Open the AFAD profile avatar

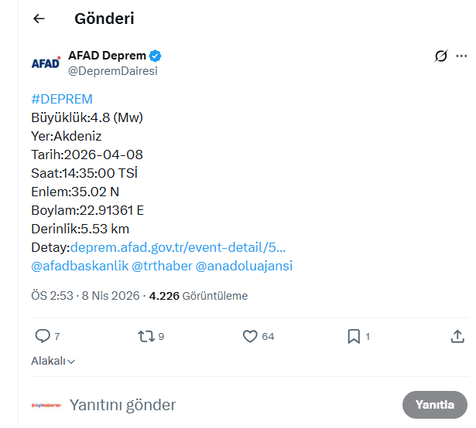coord(46,63)
